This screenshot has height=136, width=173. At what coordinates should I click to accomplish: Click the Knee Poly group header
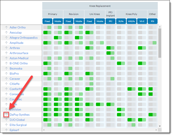click(x=131, y=14)
